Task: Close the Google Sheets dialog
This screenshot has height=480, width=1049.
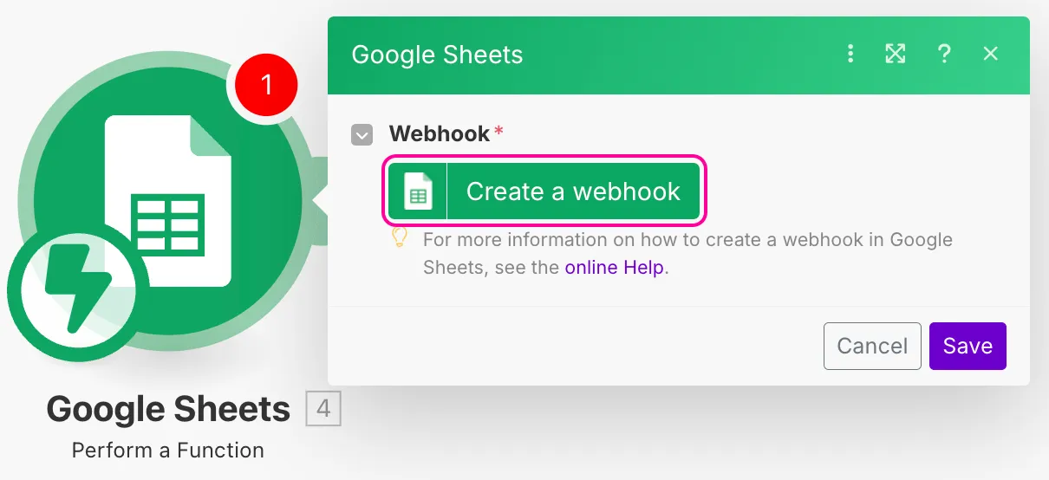Action: tap(991, 55)
